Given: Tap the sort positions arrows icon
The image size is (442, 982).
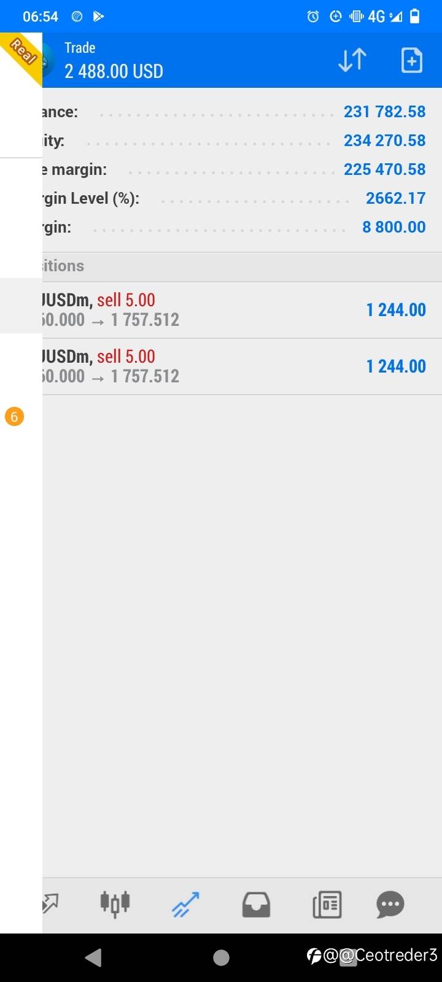Looking at the screenshot, I should coord(352,60).
